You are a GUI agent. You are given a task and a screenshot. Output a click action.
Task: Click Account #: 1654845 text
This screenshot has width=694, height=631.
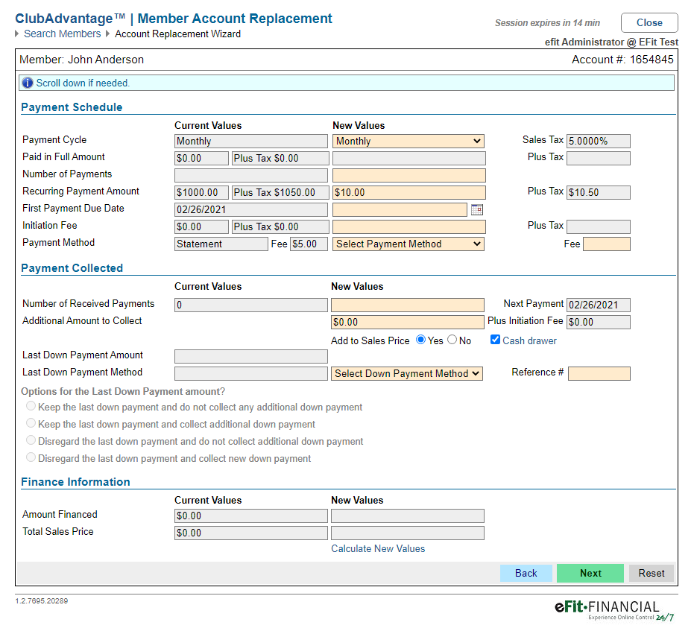[622, 60]
